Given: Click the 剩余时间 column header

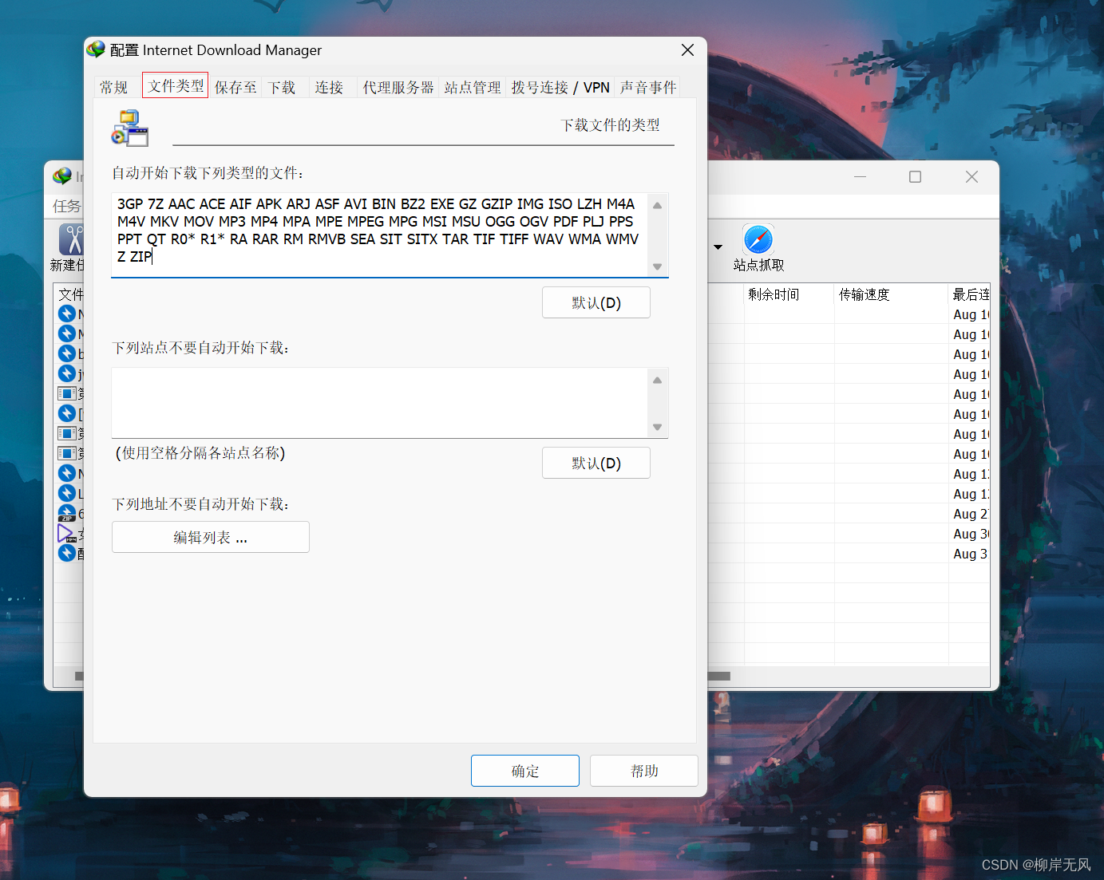Looking at the screenshot, I should coord(789,294).
